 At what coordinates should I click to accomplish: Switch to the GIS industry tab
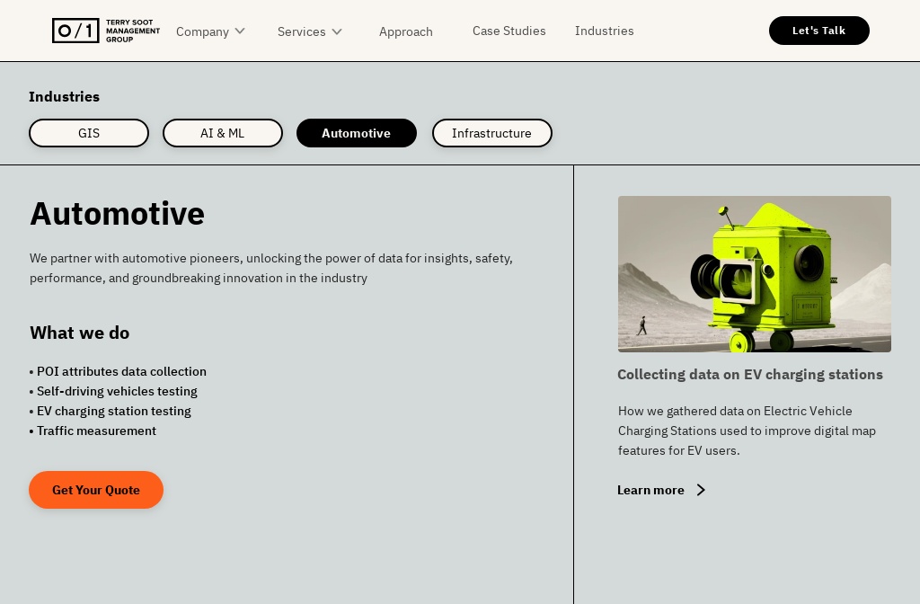[x=89, y=133]
